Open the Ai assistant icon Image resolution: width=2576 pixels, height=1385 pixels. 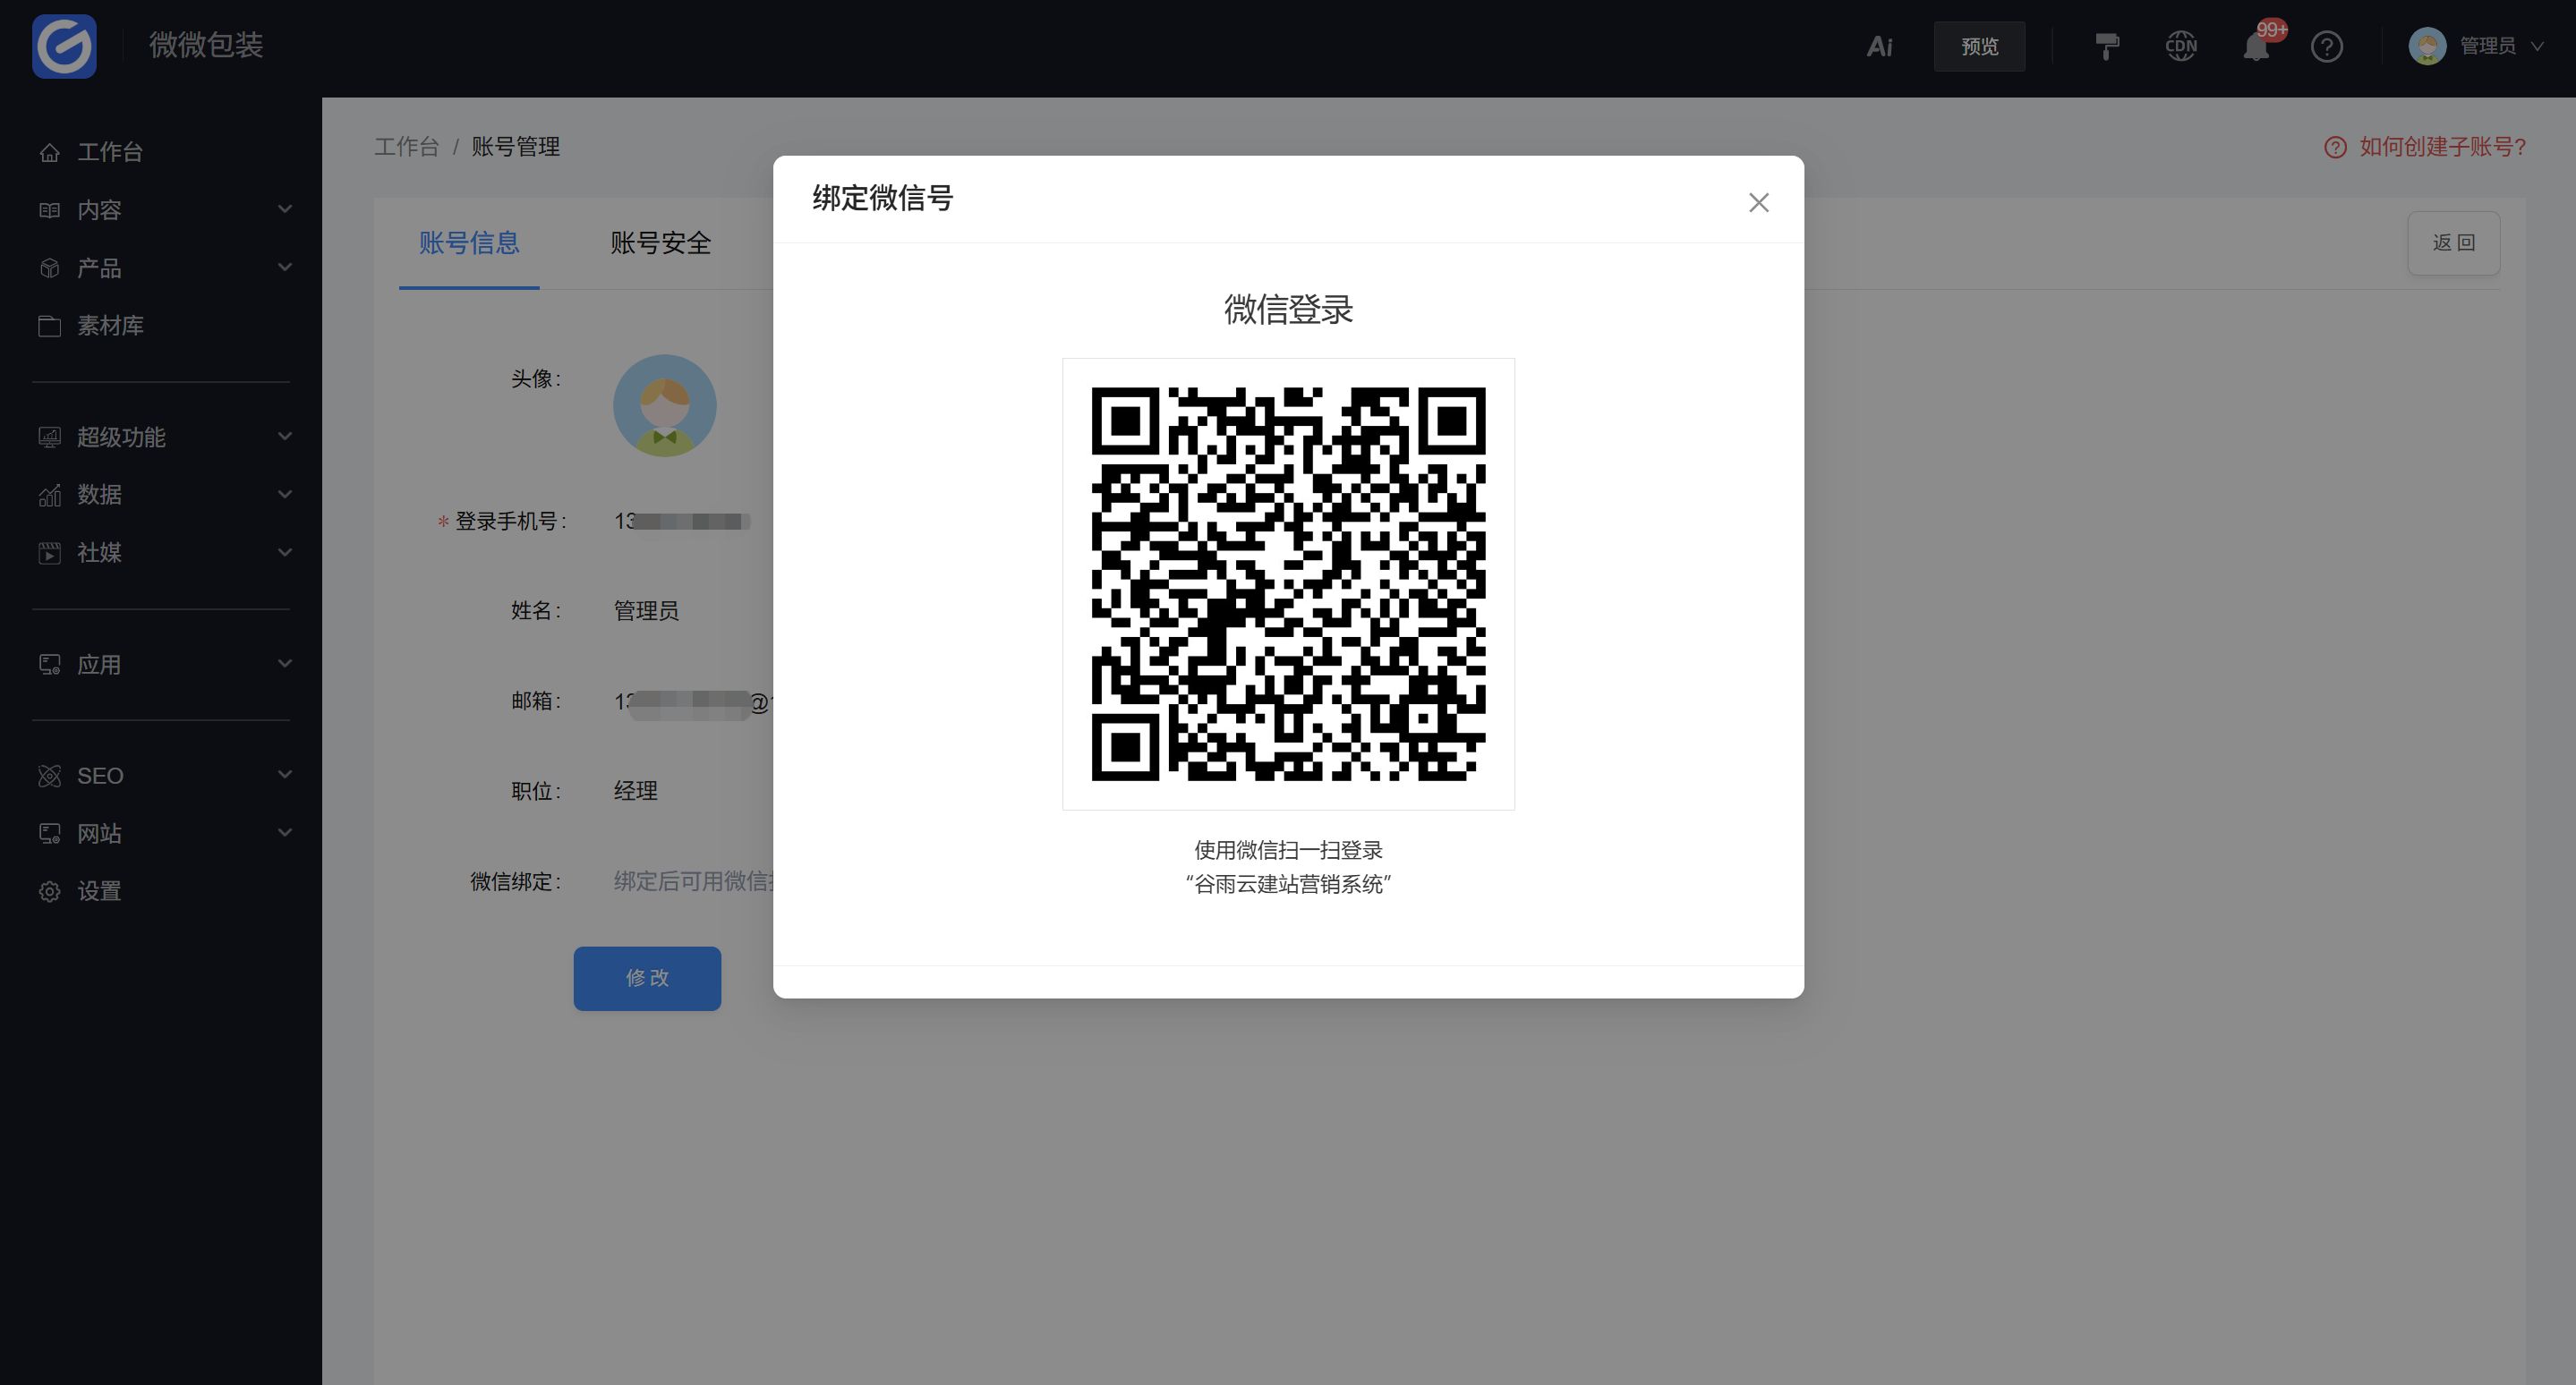(x=1879, y=46)
